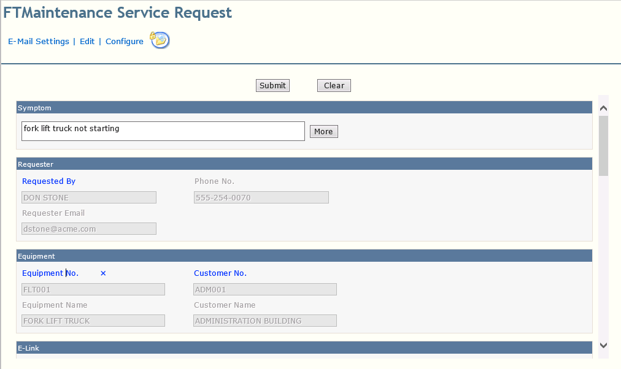Click the lock and folder icon
The image size is (621, 369).
pos(160,40)
